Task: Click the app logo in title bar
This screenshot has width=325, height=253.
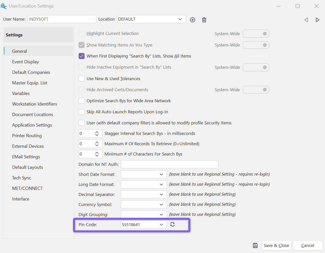Action: tap(4, 6)
